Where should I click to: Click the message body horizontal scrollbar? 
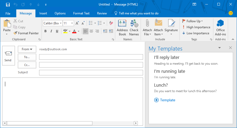coord(70,123)
